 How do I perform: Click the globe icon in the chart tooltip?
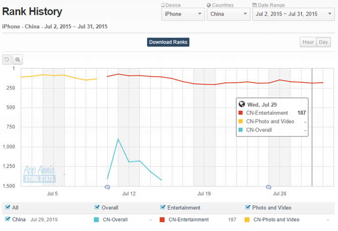[x=242, y=104]
